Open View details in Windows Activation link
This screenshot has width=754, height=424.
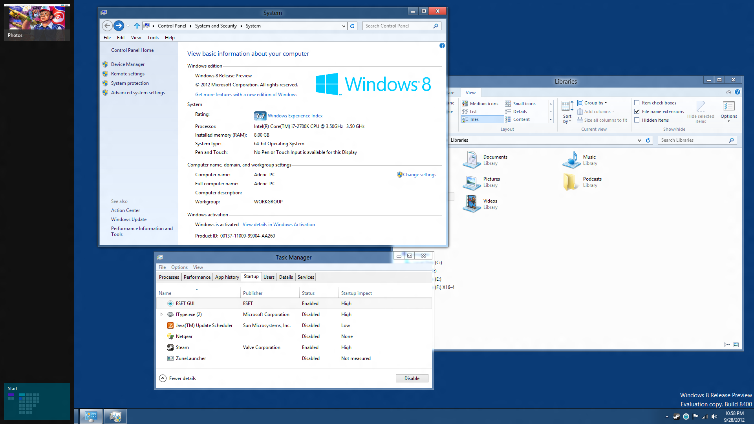(279, 225)
